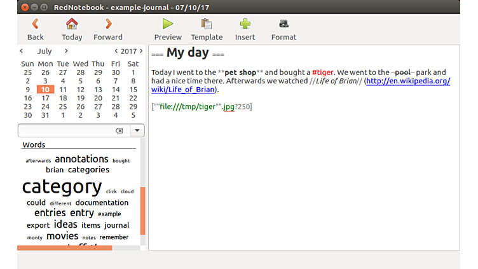Click the word 'category' in word cloud
This screenshot has width=478, height=269.
click(x=62, y=187)
